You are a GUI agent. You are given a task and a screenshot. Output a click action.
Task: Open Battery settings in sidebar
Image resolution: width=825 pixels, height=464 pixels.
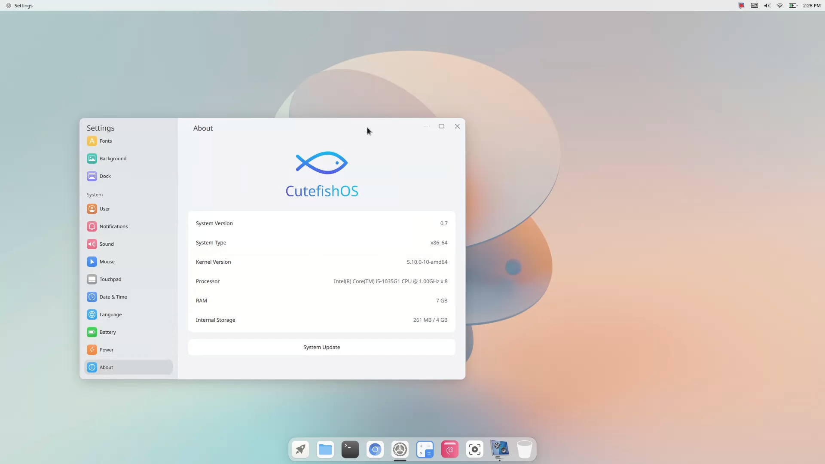coord(128,332)
